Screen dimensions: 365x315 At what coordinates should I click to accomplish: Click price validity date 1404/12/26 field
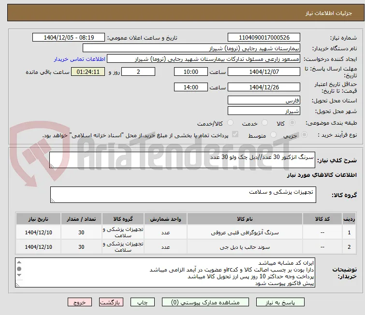tap(264, 87)
